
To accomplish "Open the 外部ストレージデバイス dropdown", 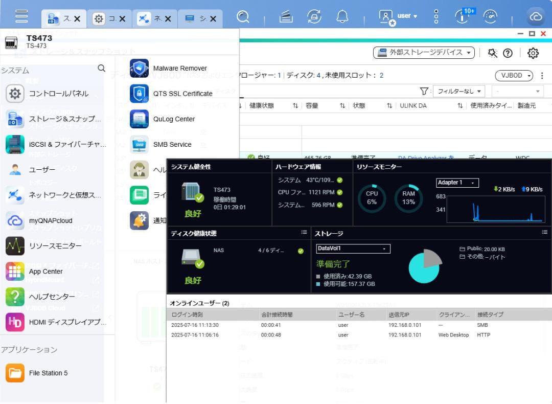I will click(423, 52).
